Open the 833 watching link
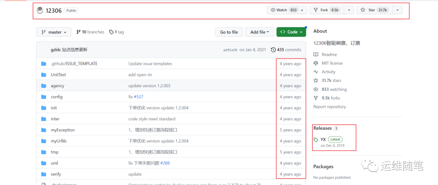This screenshot has width=438, height=185. click(334, 89)
